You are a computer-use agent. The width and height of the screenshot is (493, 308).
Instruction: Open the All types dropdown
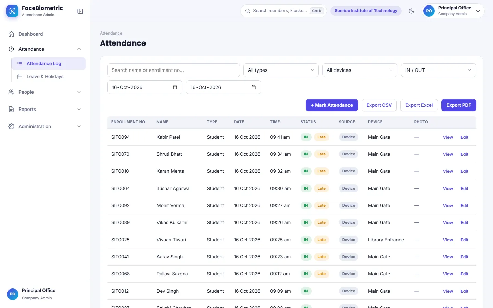[x=281, y=70]
